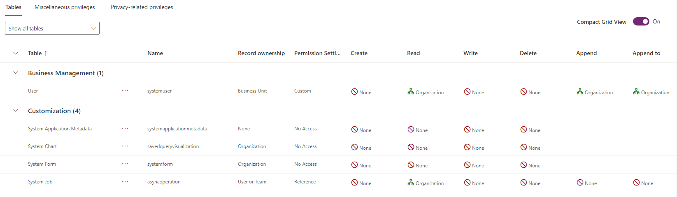This screenshot has width=677, height=197.
Task: Click the User row Append to Organization icon
Action: tap(636, 92)
